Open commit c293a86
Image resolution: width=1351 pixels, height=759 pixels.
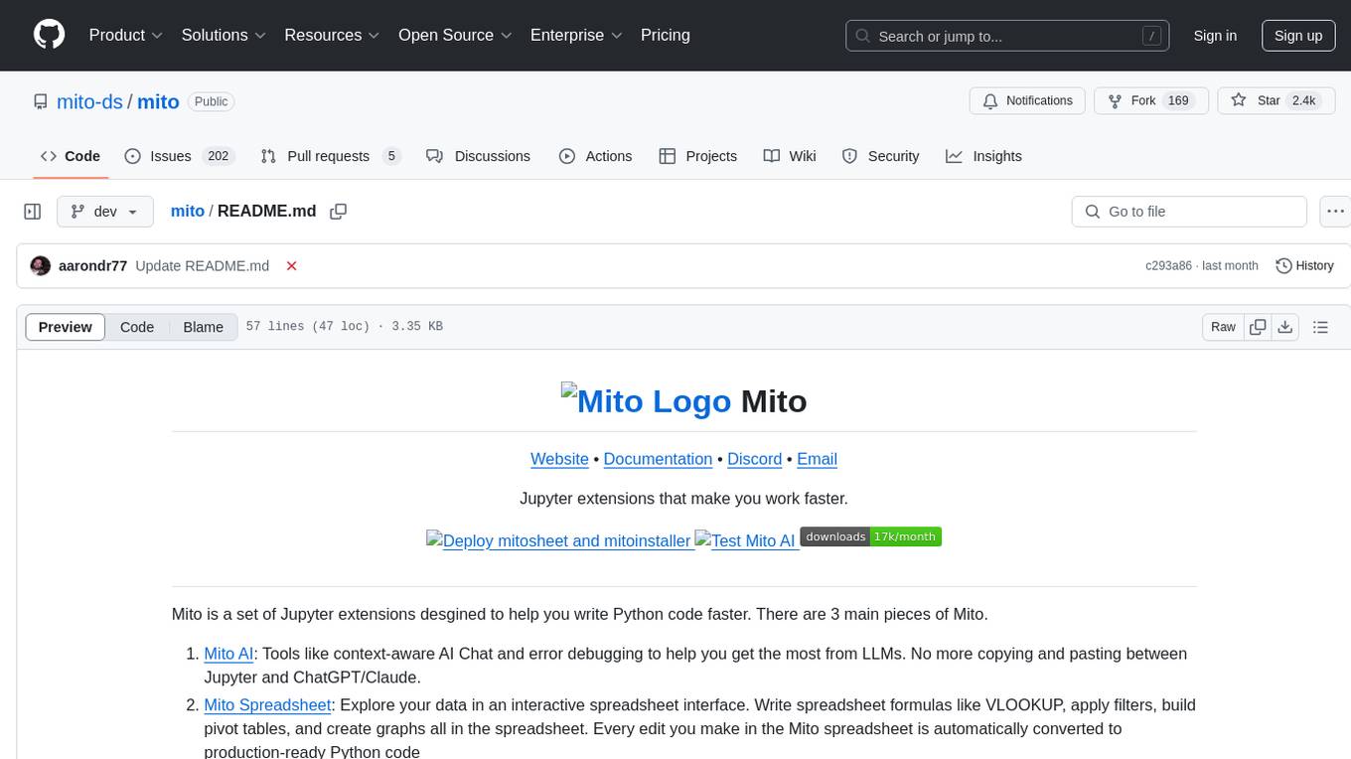coord(1168,266)
